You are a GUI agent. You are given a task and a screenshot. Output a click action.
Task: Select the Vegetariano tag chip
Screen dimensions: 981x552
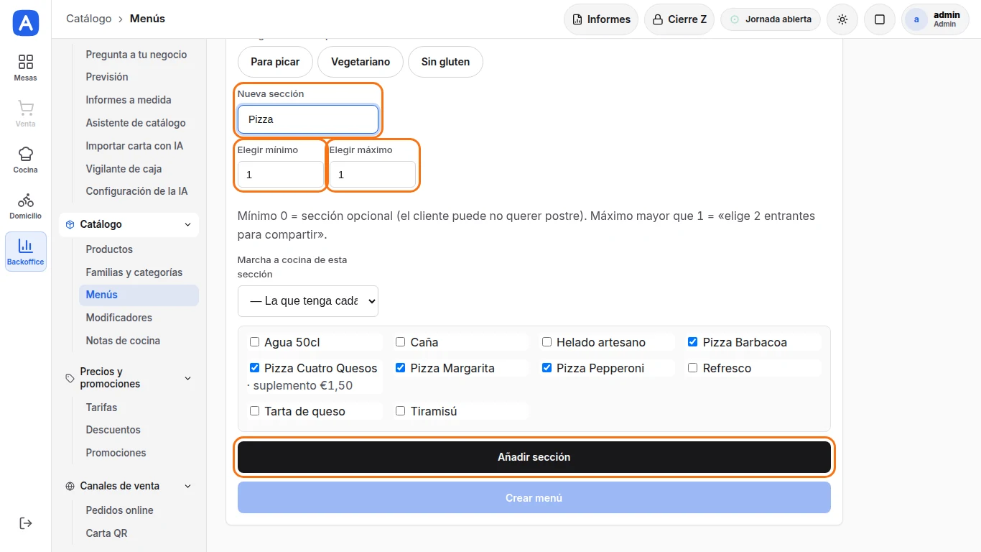tap(361, 62)
